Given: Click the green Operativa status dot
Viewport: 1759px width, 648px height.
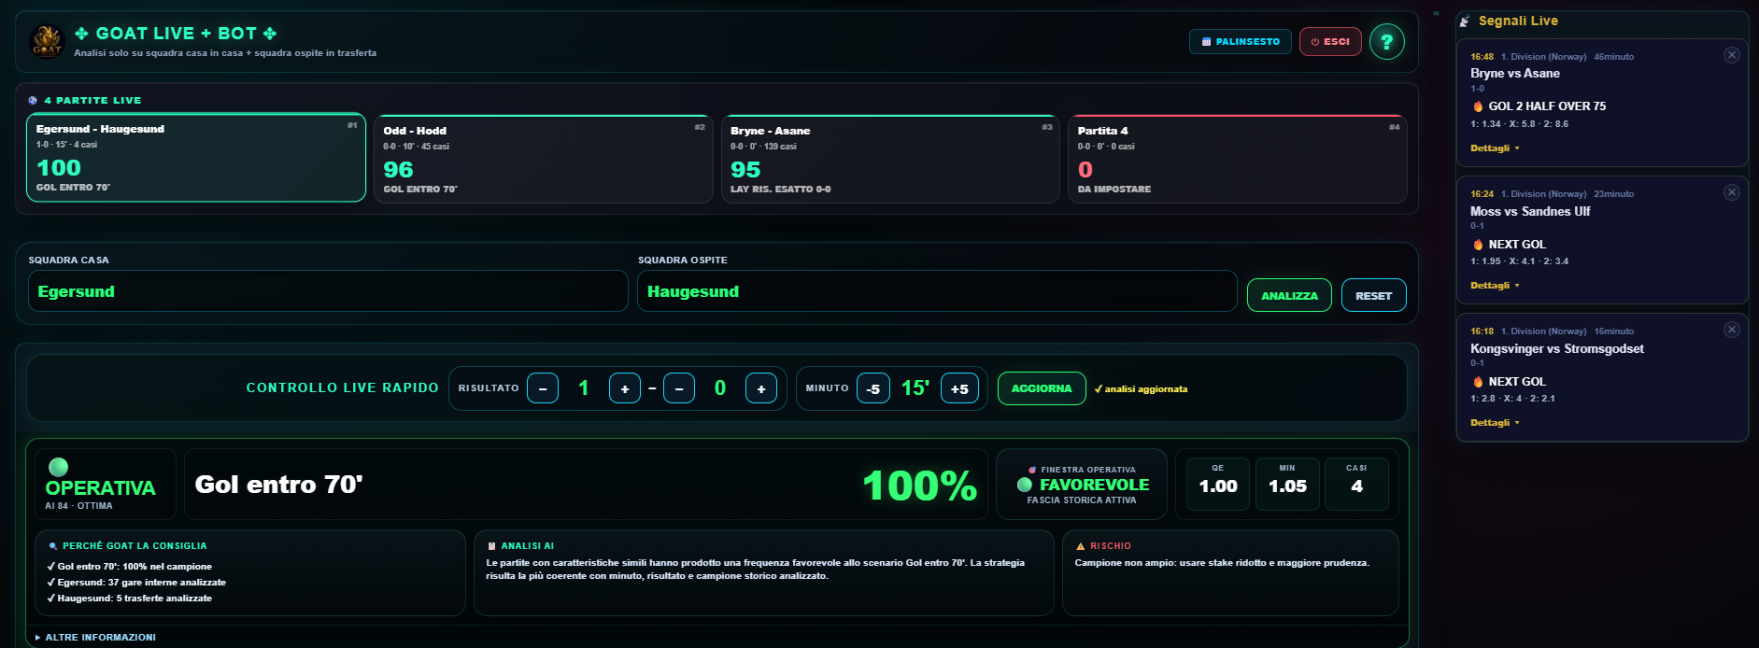Looking at the screenshot, I should (58, 466).
